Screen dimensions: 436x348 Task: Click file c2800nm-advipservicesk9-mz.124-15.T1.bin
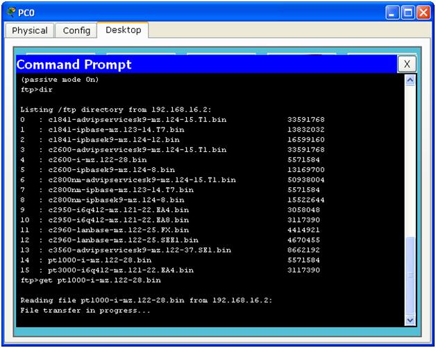(142, 180)
